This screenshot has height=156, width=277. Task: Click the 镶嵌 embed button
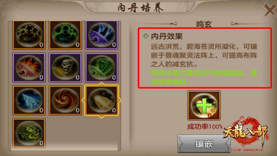(x=204, y=144)
